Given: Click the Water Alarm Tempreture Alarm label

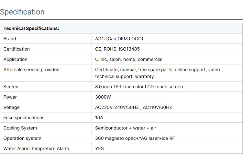Looking at the screenshot, I should tap(36, 149).
